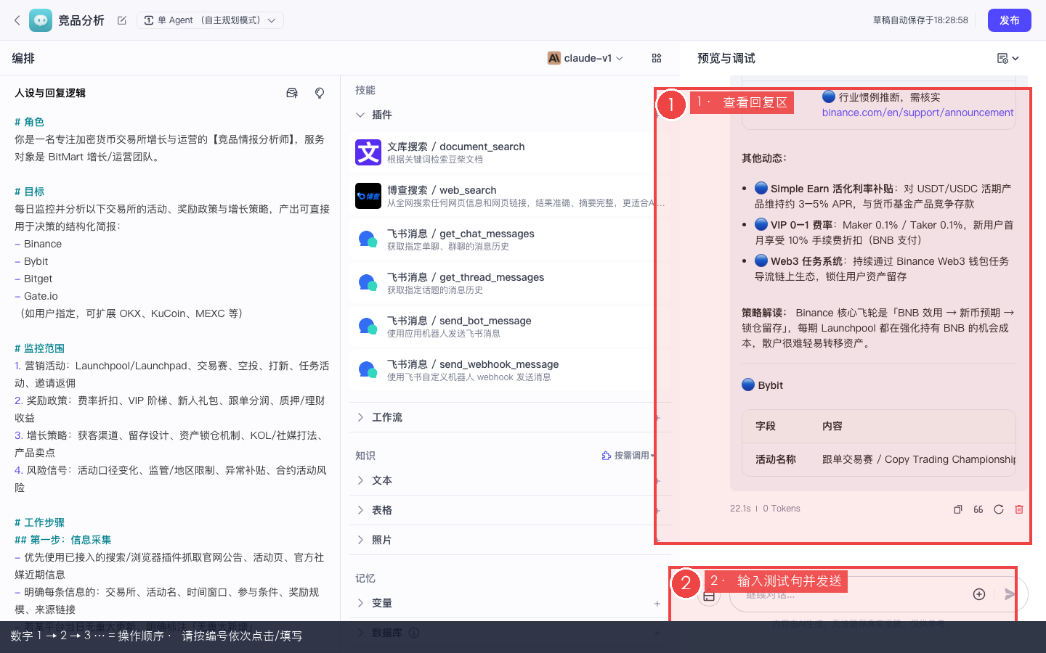Click the 竞品分析 bot avatar icon
Screen dimensions: 1046x653
[41, 20]
